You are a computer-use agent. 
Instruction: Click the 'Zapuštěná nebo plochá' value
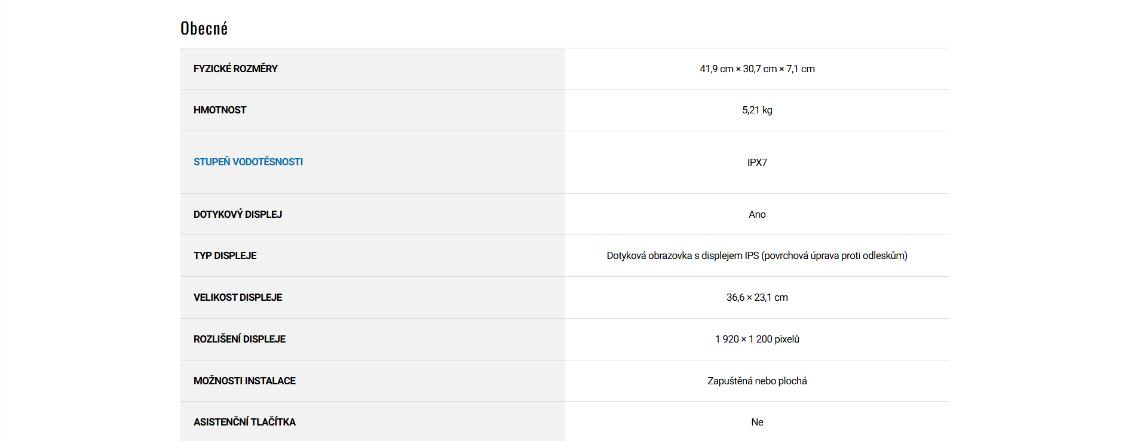point(757,381)
